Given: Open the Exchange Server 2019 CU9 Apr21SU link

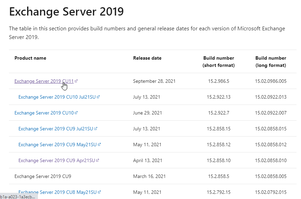Looking at the screenshot, I should coord(57,161).
